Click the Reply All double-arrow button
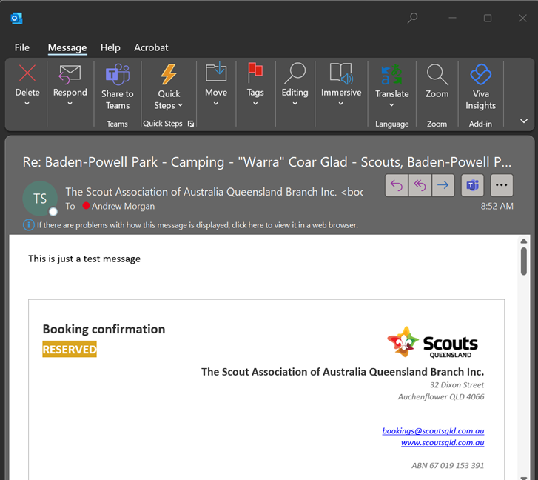538x480 pixels. 420,185
